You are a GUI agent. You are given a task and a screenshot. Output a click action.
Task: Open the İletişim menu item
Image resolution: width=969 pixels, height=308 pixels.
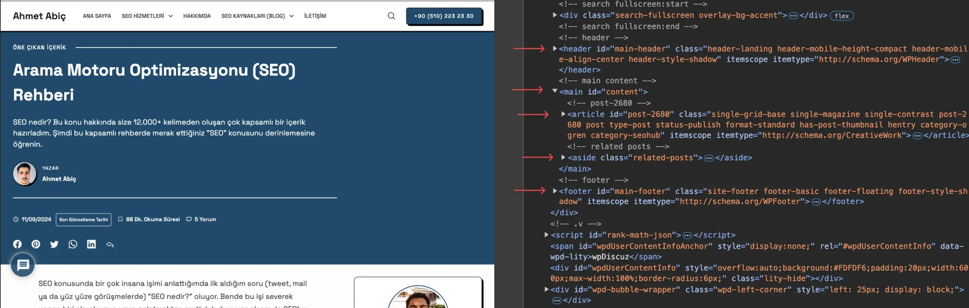point(315,16)
